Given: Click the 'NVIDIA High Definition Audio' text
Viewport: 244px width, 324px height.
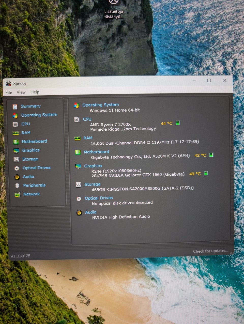Looking at the screenshot, I should pos(121,217).
